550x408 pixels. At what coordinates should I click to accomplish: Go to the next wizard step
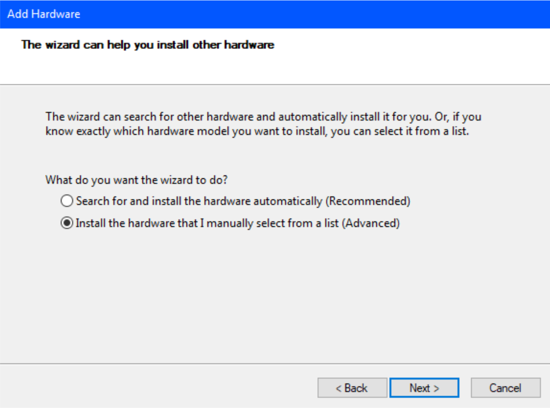[424, 388]
